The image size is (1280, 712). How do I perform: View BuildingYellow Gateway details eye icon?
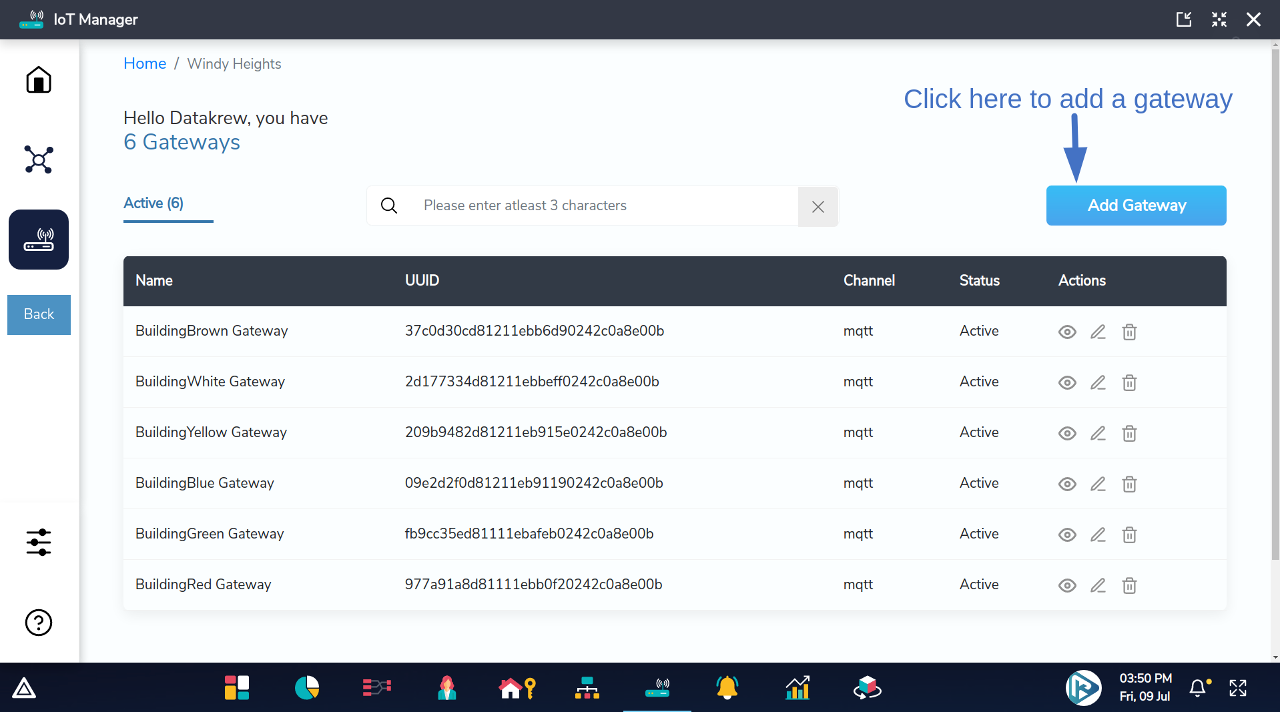pos(1067,433)
